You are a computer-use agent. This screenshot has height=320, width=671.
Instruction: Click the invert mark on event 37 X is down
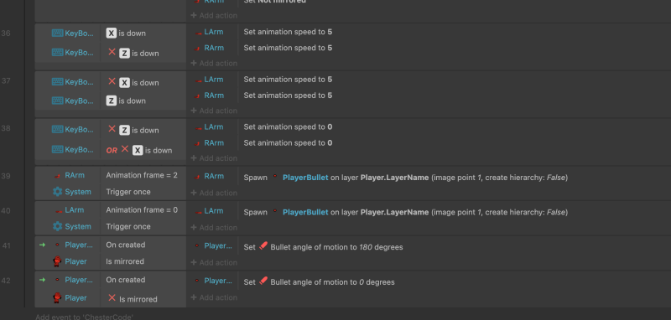[x=112, y=81]
